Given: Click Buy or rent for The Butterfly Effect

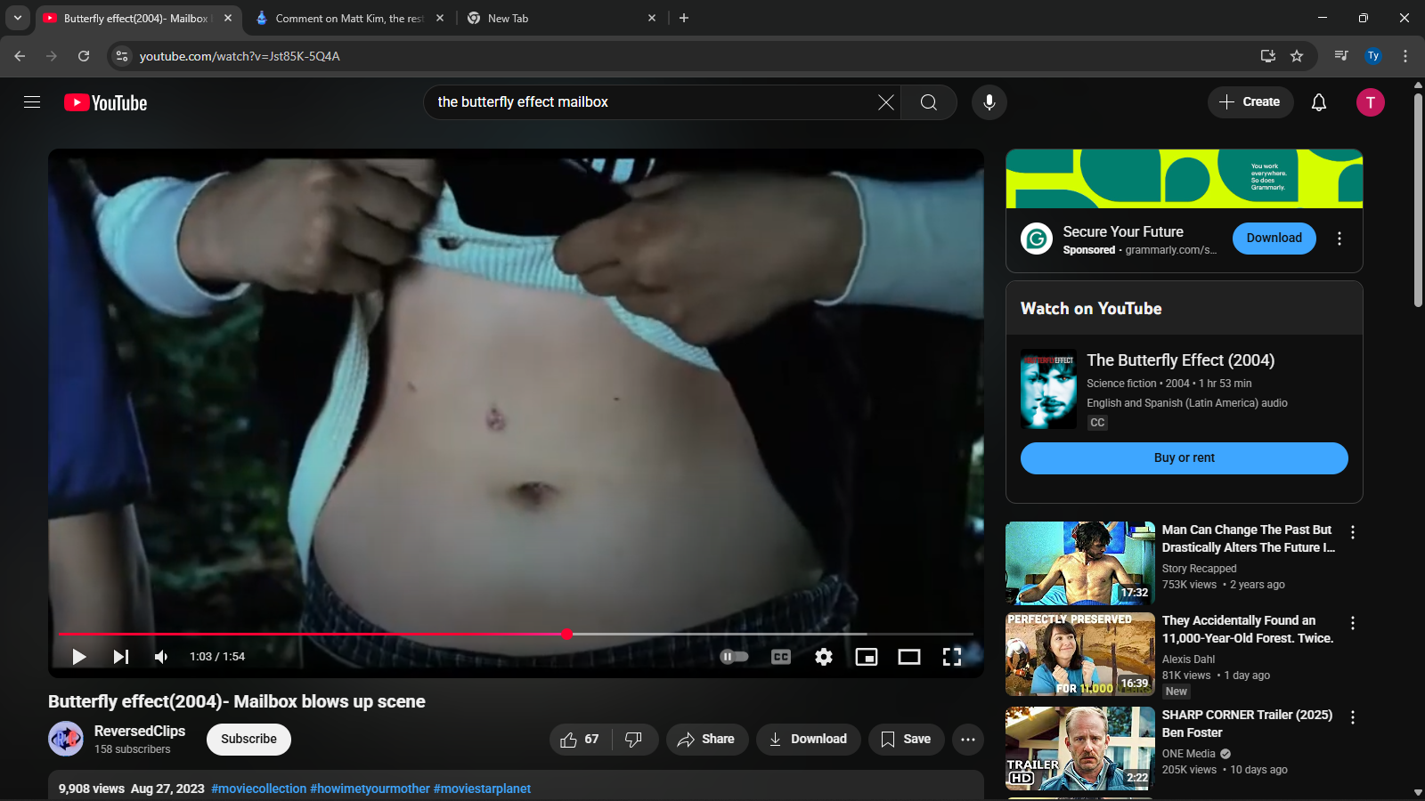Looking at the screenshot, I should [1185, 458].
